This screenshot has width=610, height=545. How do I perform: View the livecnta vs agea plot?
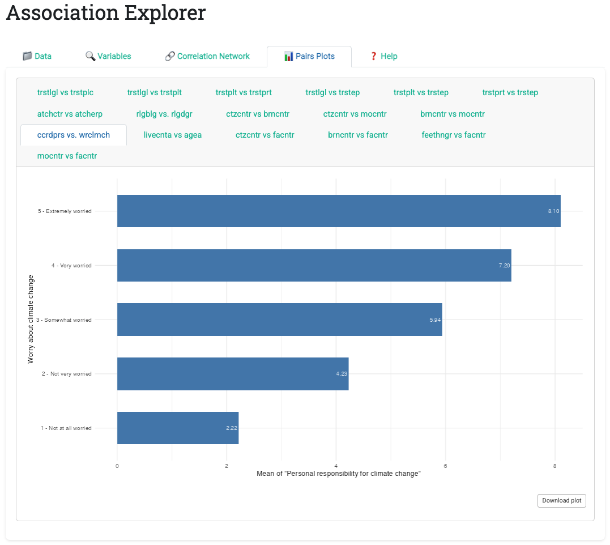[173, 135]
